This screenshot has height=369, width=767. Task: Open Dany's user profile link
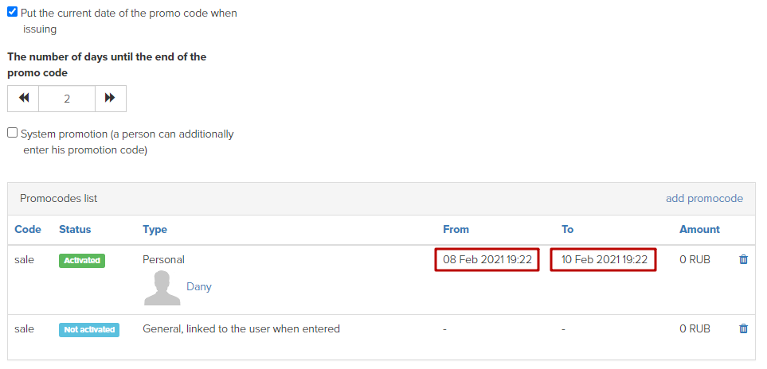point(198,286)
